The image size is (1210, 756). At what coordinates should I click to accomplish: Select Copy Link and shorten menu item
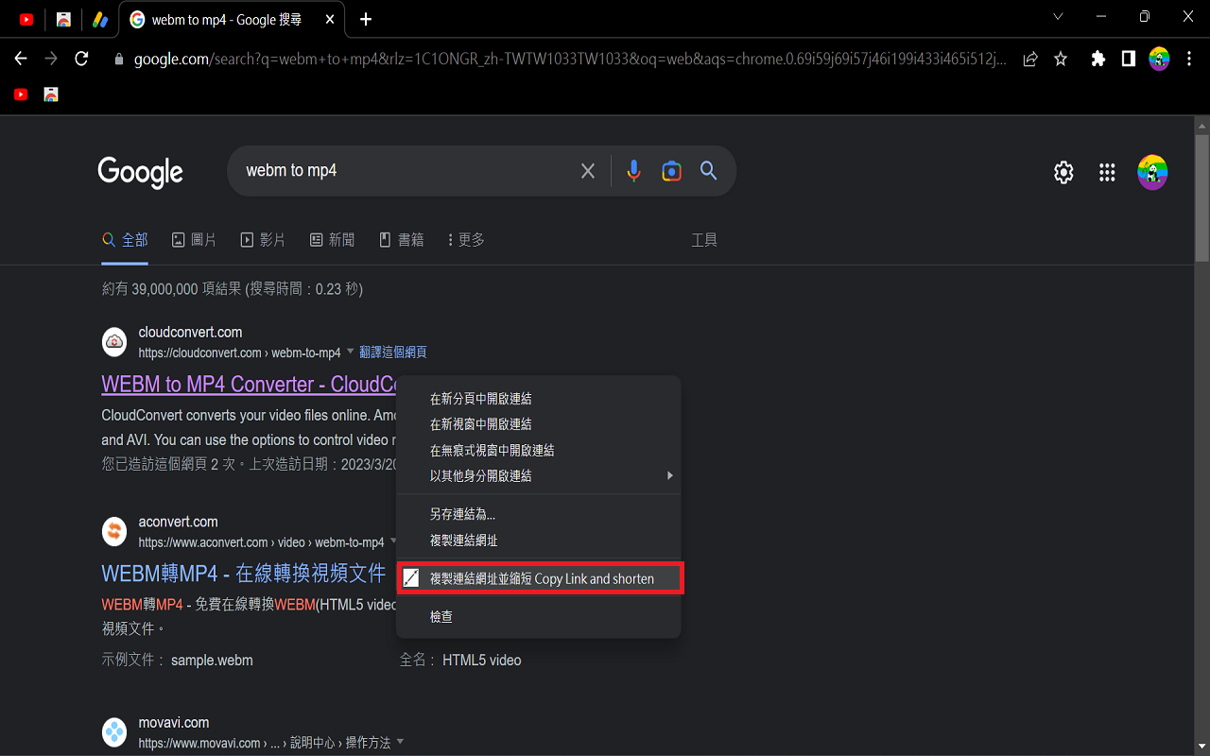[x=538, y=578]
